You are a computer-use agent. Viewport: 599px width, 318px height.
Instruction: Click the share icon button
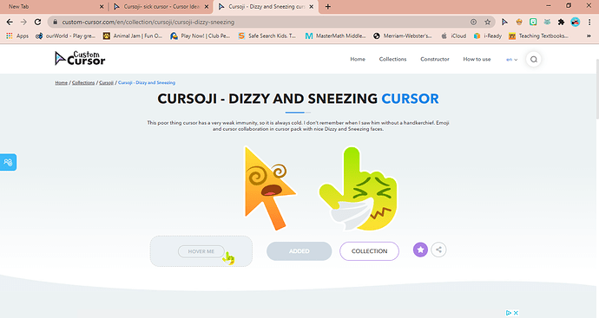(x=438, y=250)
